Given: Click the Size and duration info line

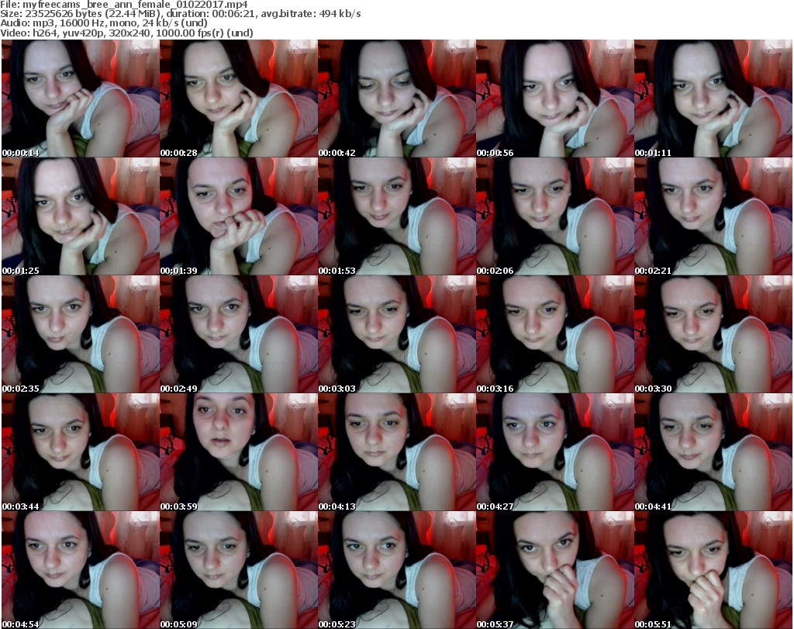Looking at the screenshot, I should click(180, 14).
